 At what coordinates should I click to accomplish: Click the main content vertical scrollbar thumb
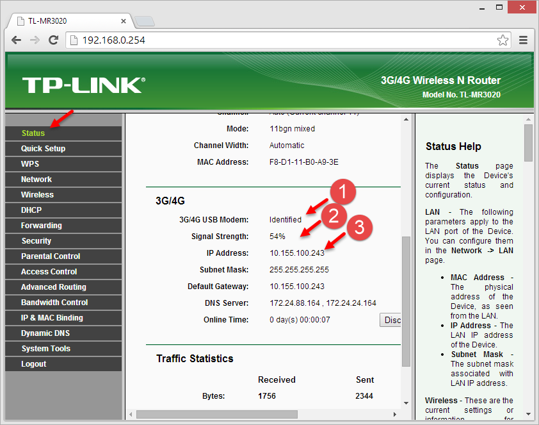point(406,301)
